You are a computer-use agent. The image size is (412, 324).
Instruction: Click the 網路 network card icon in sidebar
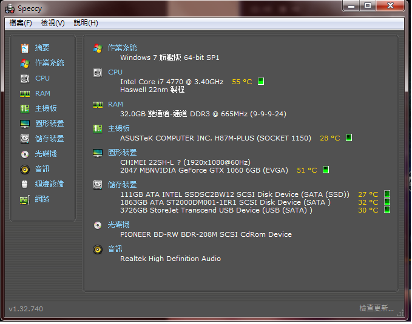[x=25, y=200]
